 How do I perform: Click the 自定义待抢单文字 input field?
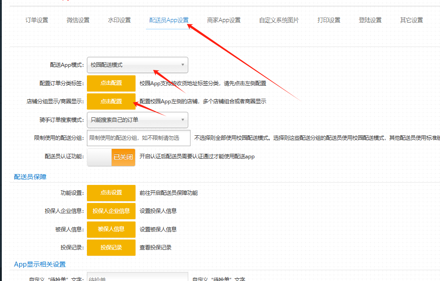137,277
